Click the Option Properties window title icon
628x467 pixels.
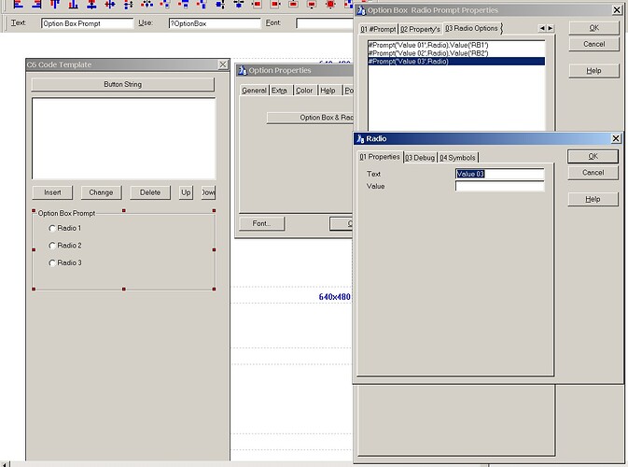click(x=243, y=71)
